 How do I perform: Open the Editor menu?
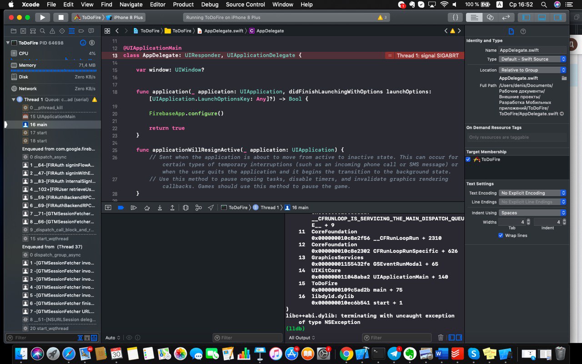coord(157,5)
